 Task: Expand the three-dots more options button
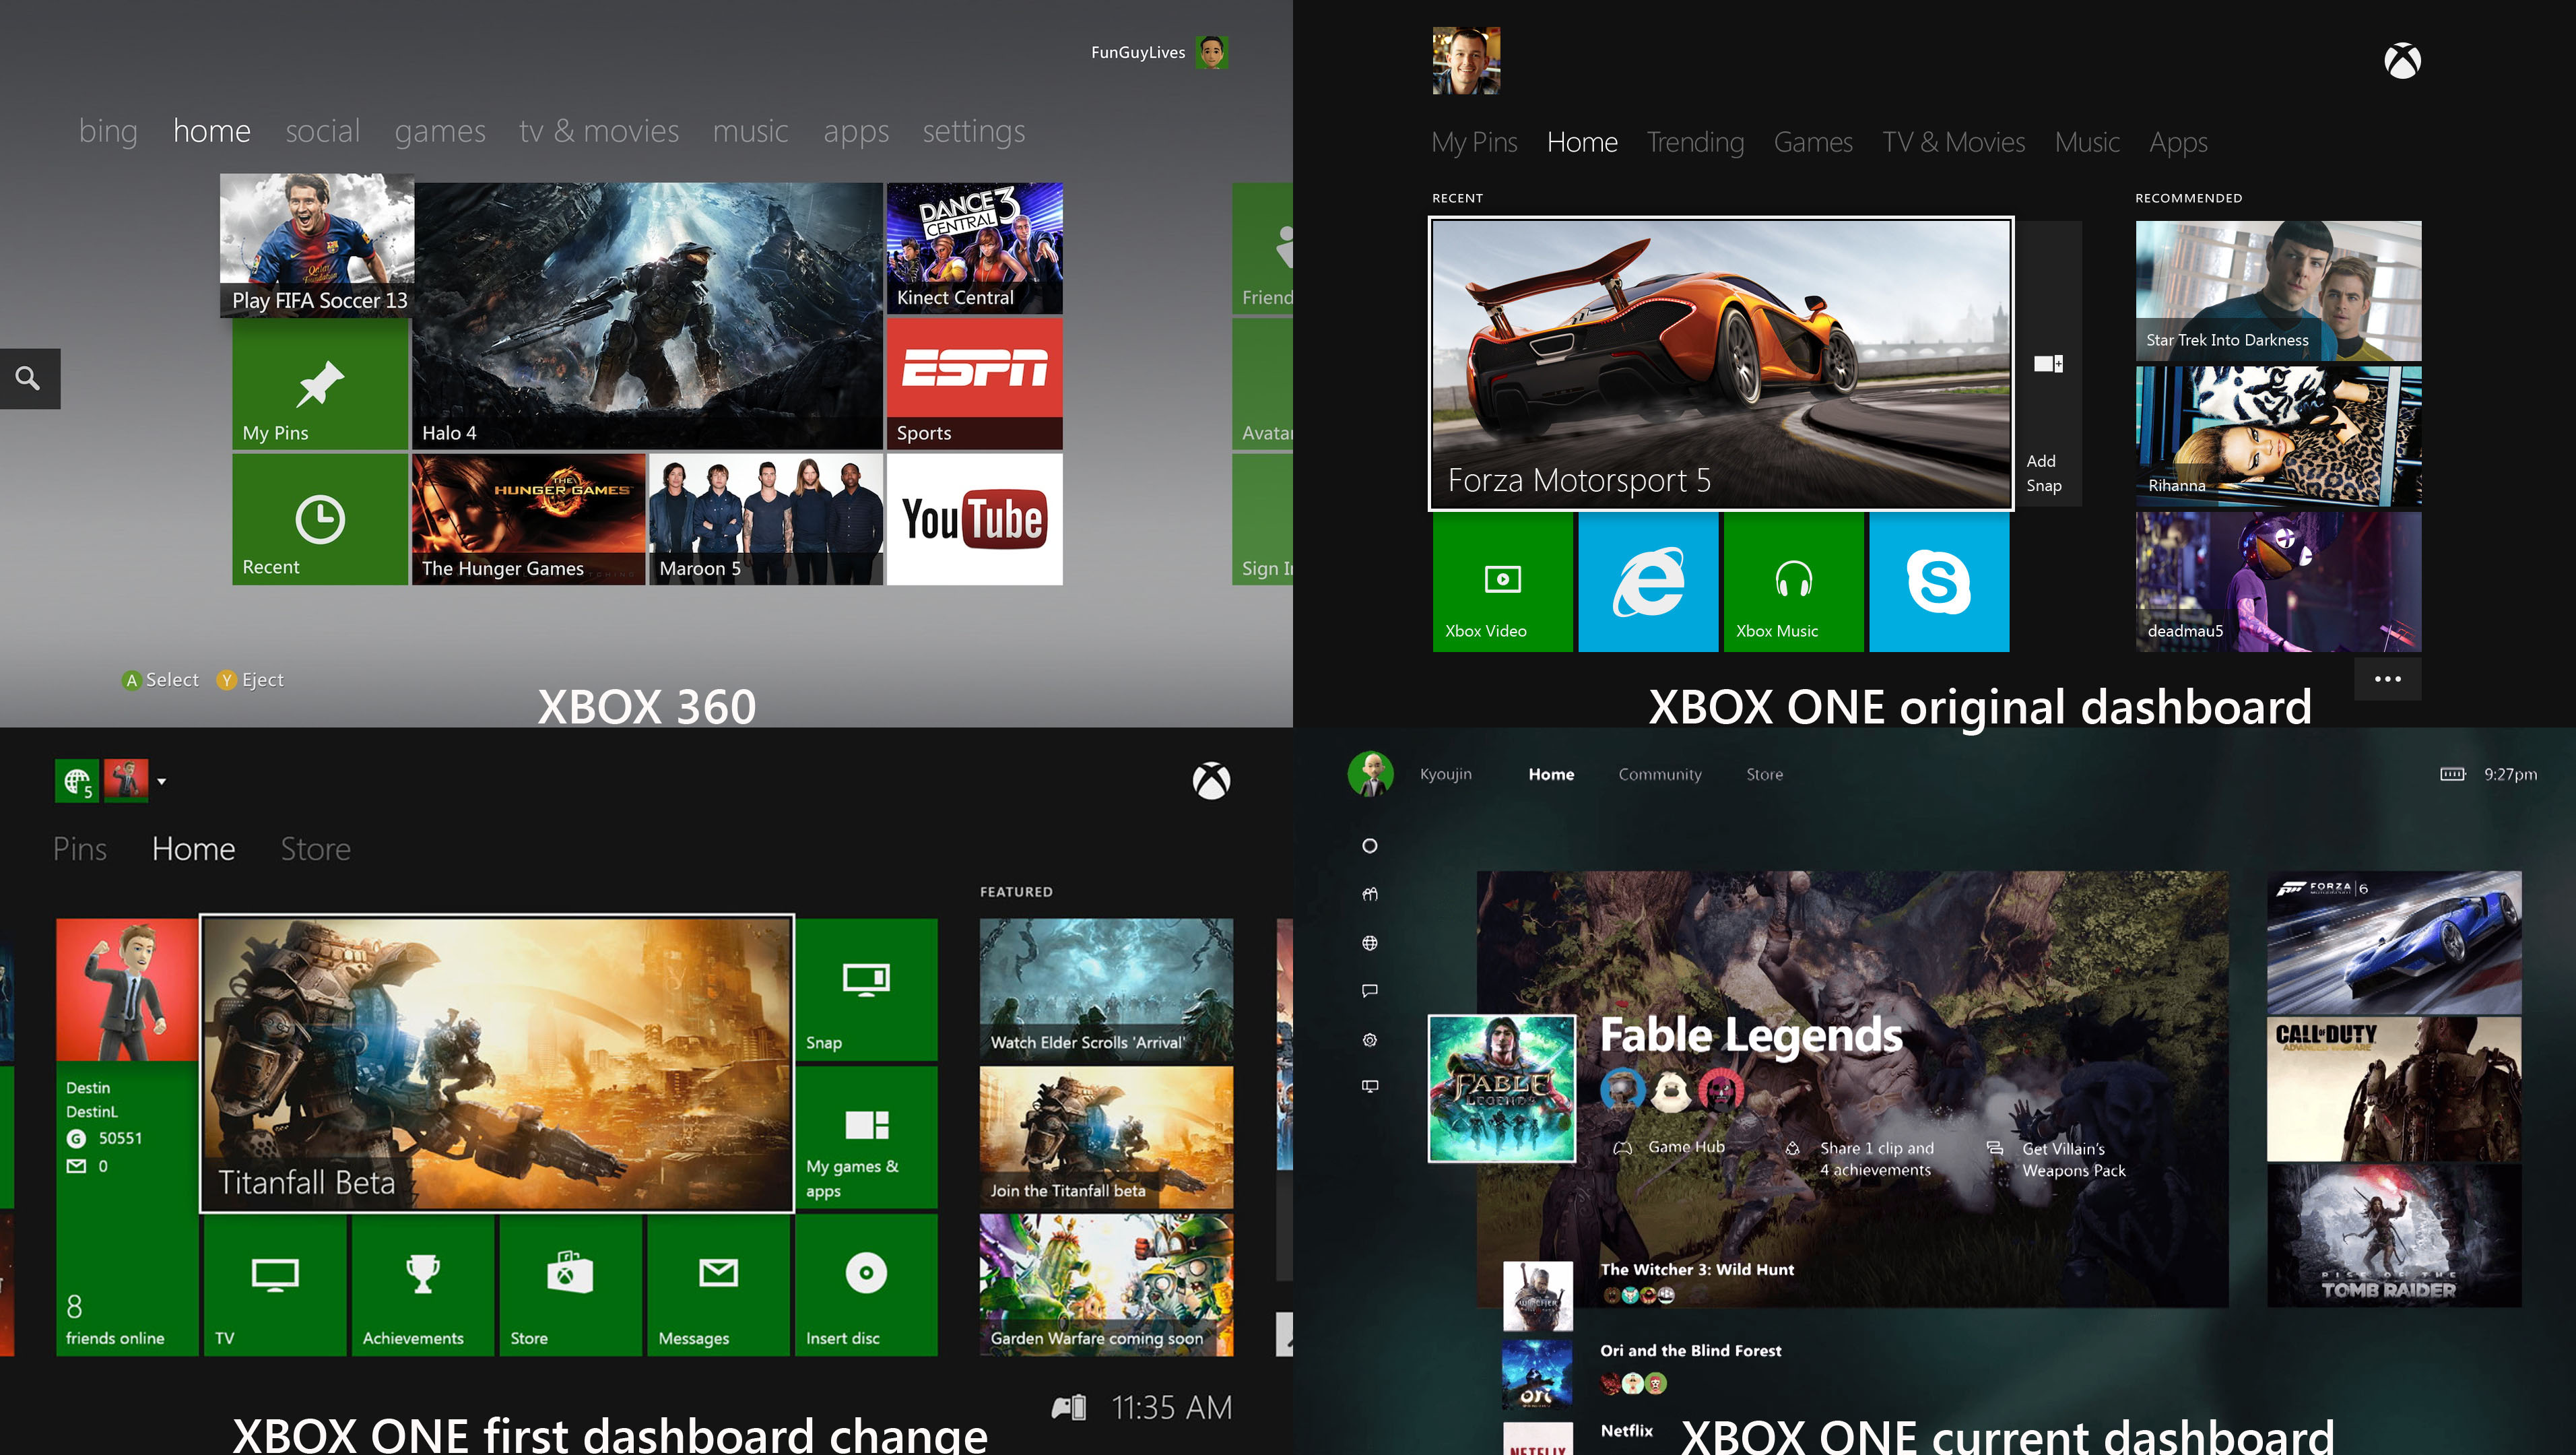point(2387,679)
